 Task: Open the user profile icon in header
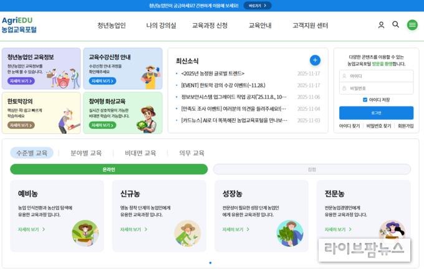[381, 25]
